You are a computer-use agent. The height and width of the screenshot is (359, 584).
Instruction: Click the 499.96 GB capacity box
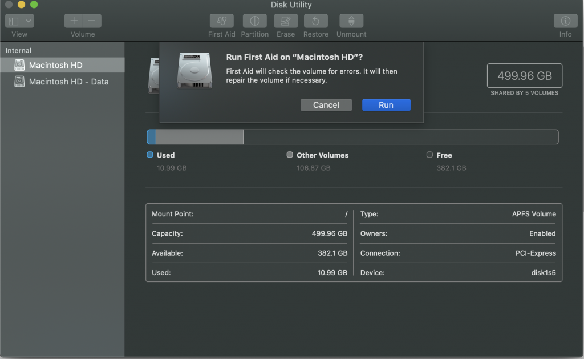(x=525, y=76)
